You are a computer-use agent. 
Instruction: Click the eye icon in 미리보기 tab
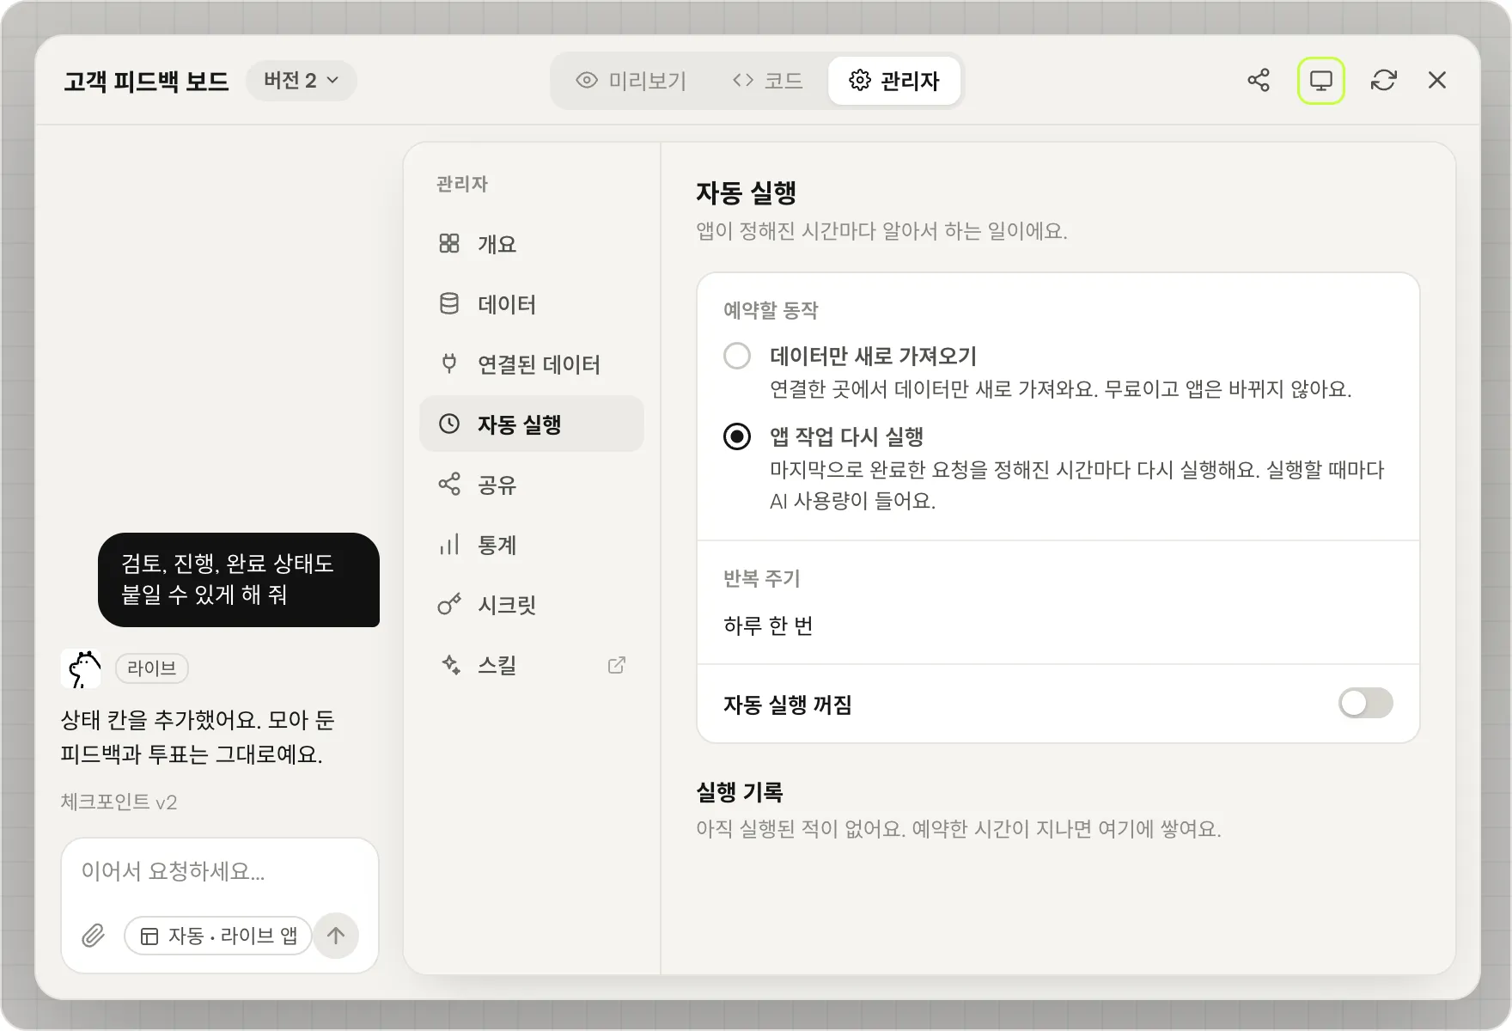pyautogui.click(x=587, y=80)
